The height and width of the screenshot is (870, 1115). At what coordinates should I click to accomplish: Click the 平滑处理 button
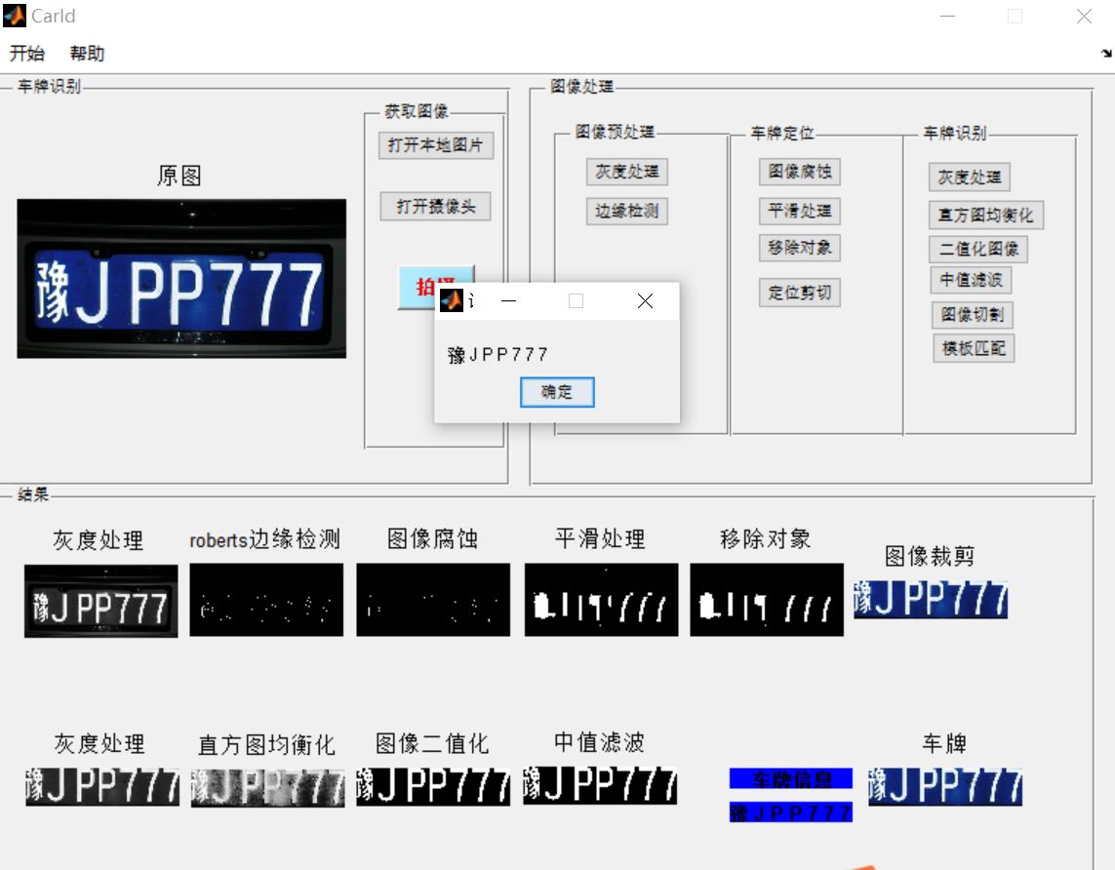click(798, 212)
